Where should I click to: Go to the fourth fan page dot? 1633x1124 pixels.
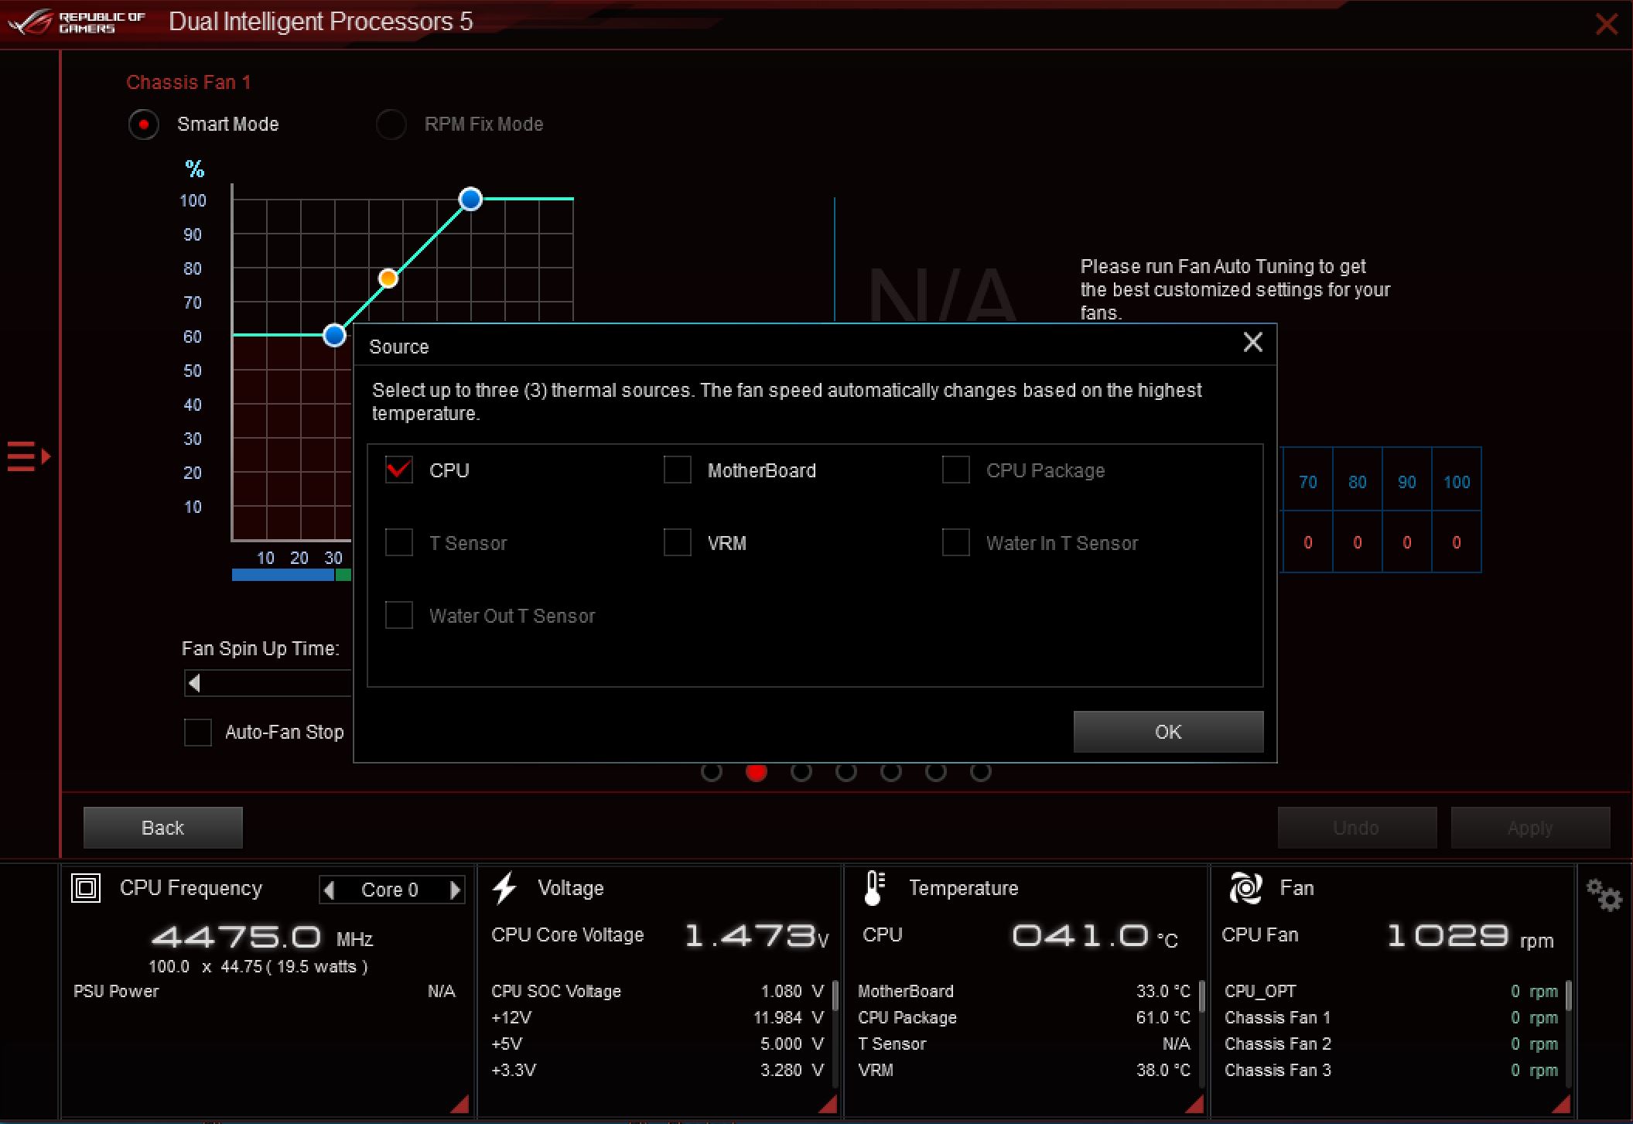coord(846,771)
